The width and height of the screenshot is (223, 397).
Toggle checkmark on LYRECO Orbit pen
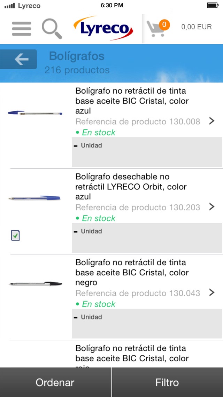pos(15,236)
